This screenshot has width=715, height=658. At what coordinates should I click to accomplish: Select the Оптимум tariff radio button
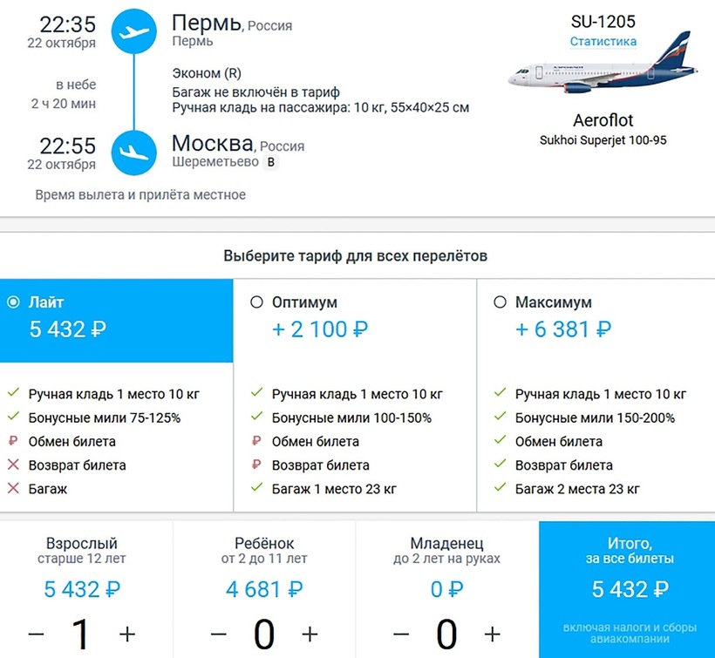point(256,302)
